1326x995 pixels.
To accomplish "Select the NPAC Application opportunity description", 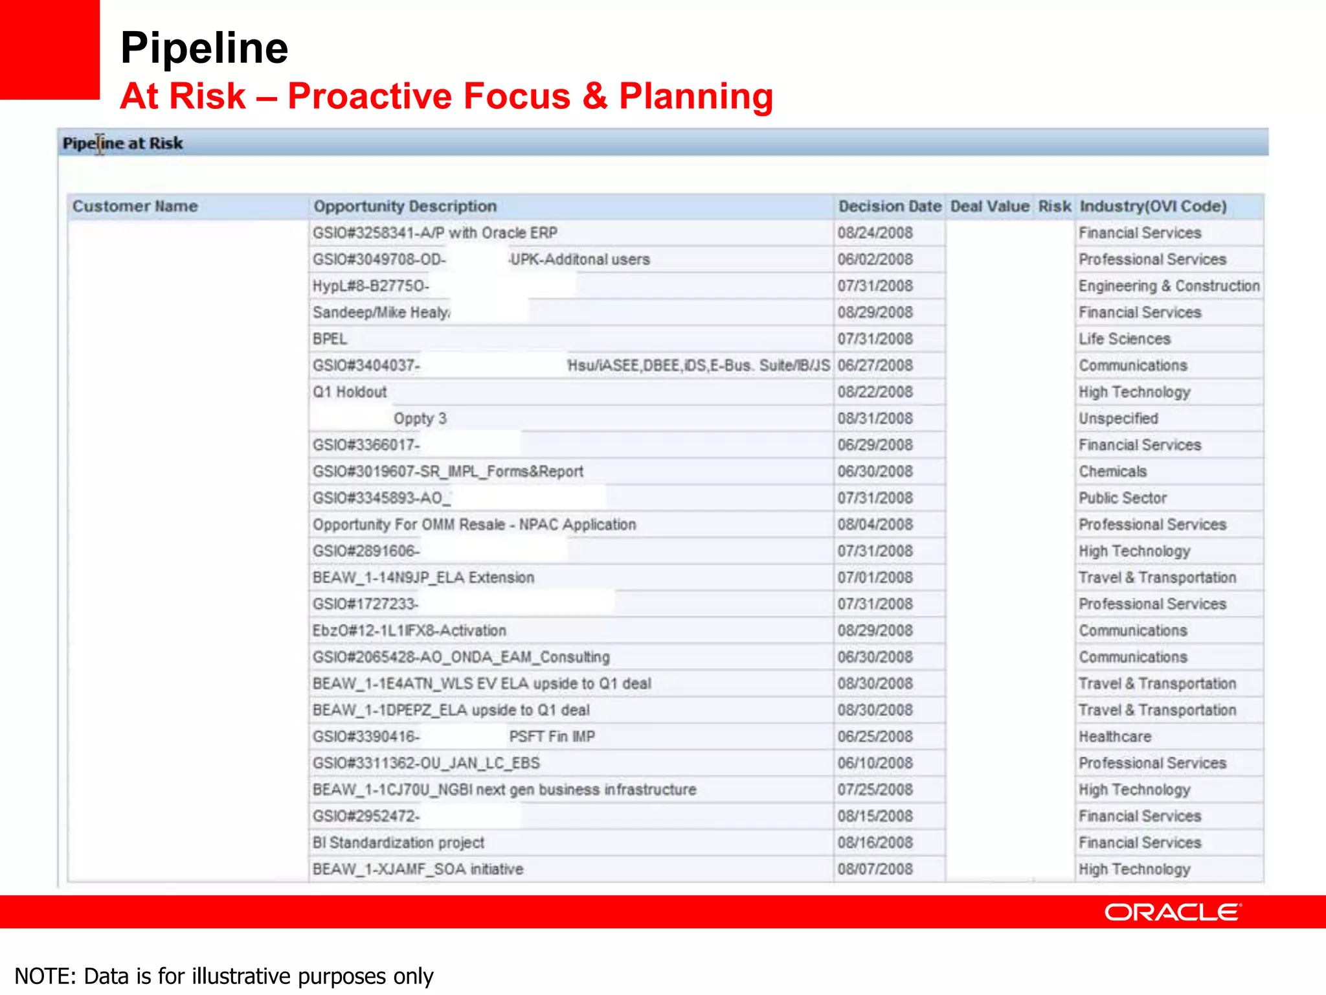I will (x=475, y=525).
